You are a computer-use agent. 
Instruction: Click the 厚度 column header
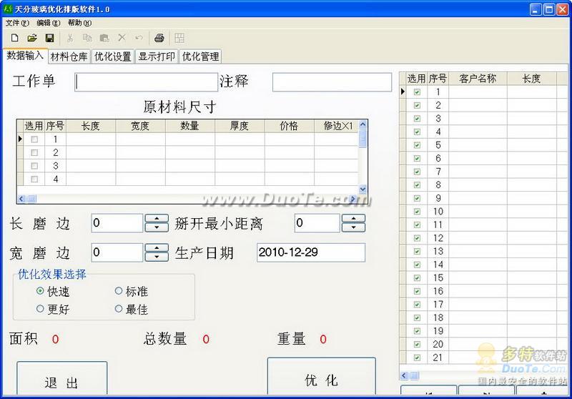[240, 126]
